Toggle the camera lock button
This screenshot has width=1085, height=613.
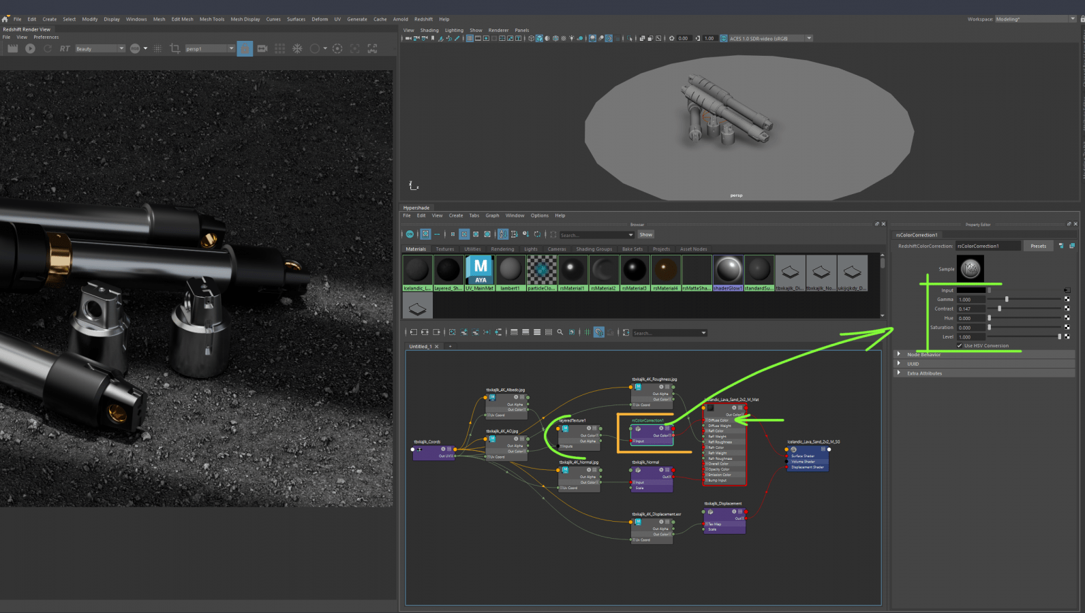click(x=245, y=48)
